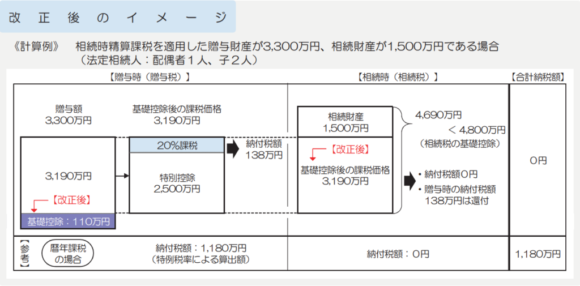This screenshot has height=286, width=580.
Task: Click the 4,690万円 total amount
Action: (x=438, y=115)
